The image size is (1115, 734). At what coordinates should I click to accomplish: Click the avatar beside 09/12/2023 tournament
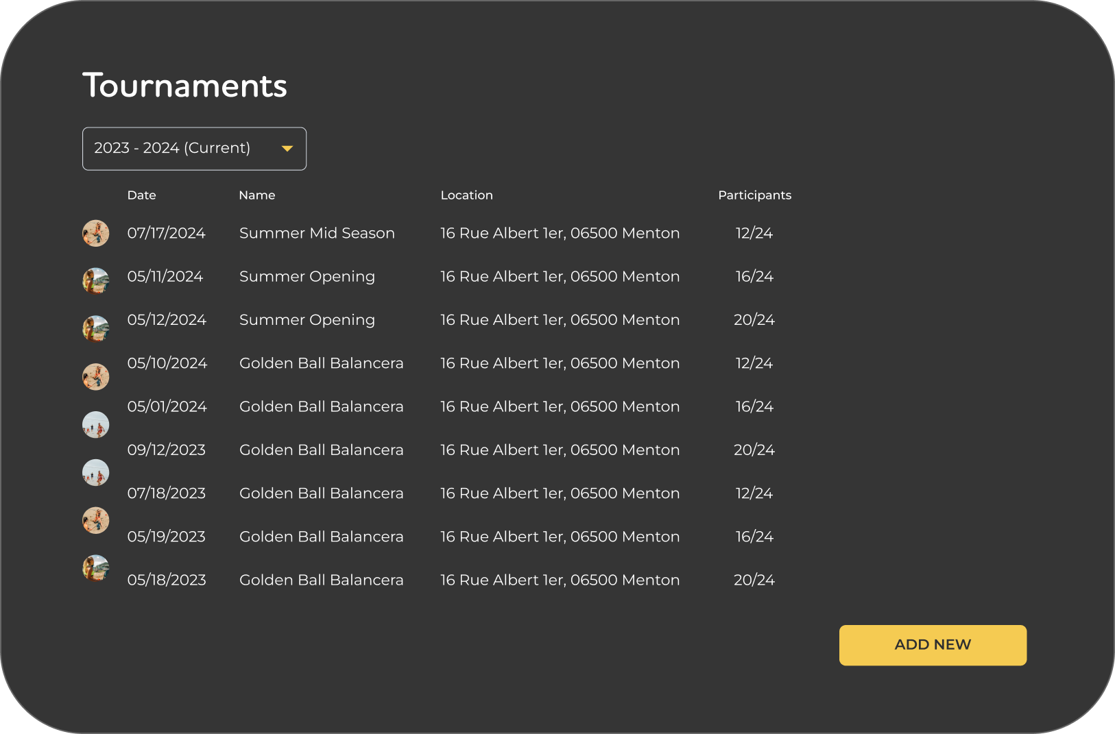click(96, 472)
